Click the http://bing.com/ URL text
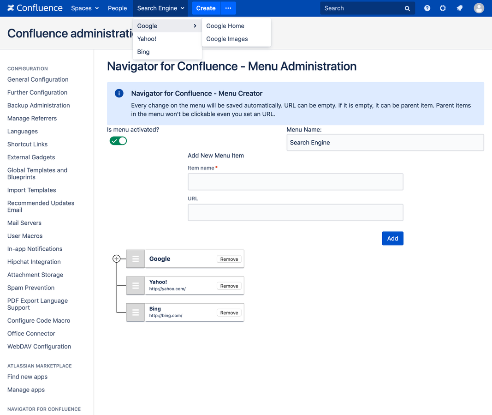Image resolution: width=492 pixels, height=415 pixels. pos(166,315)
